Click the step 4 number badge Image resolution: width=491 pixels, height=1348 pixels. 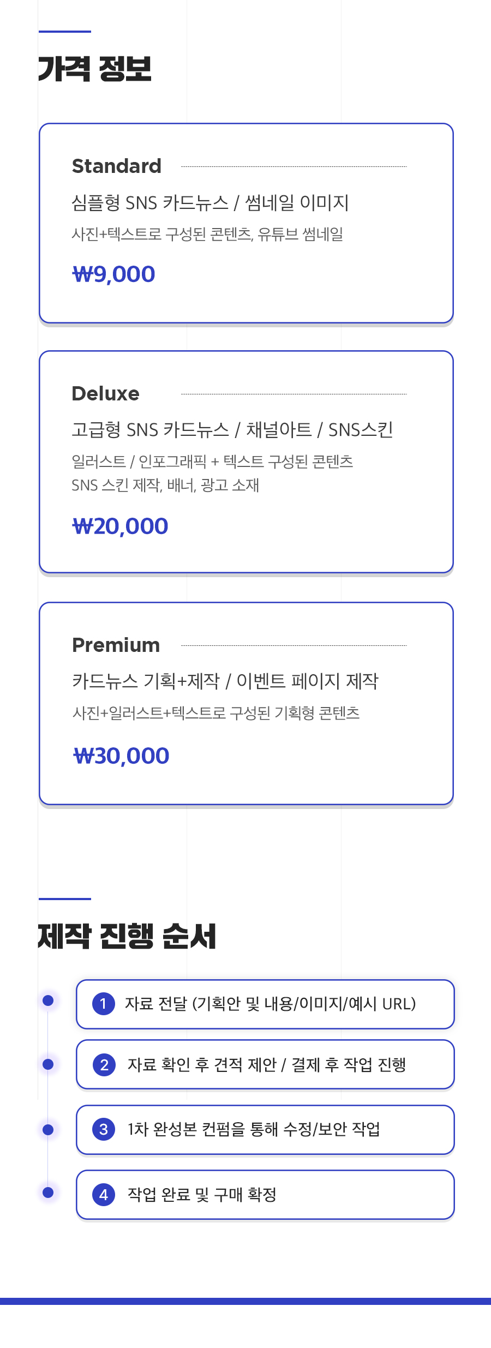click(x=104, y=1195)
